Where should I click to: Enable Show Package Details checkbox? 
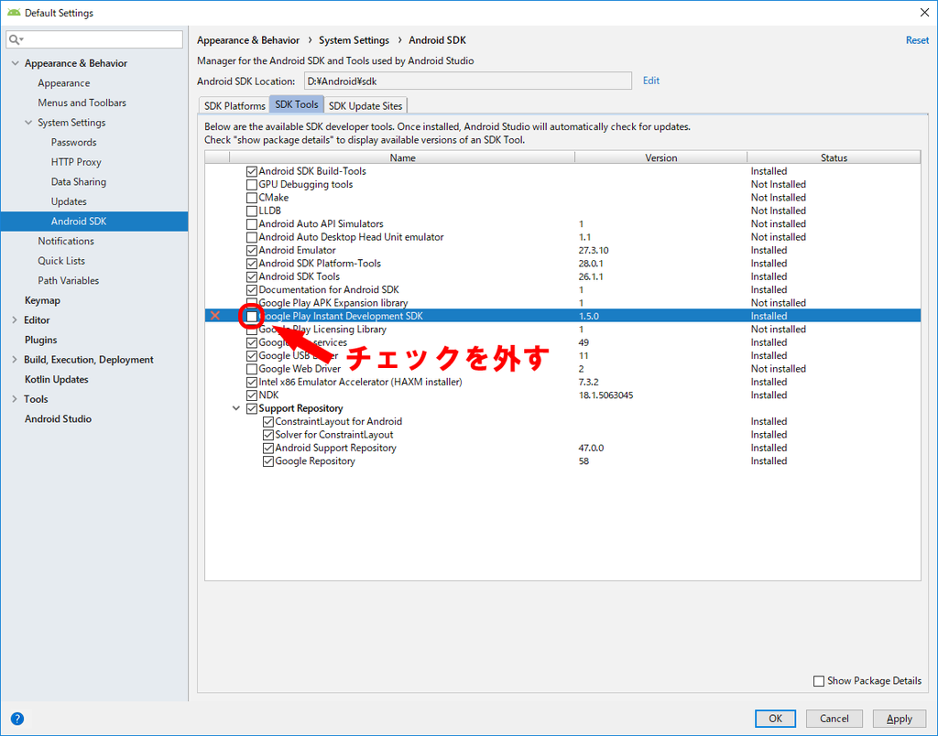pos(819,681)
